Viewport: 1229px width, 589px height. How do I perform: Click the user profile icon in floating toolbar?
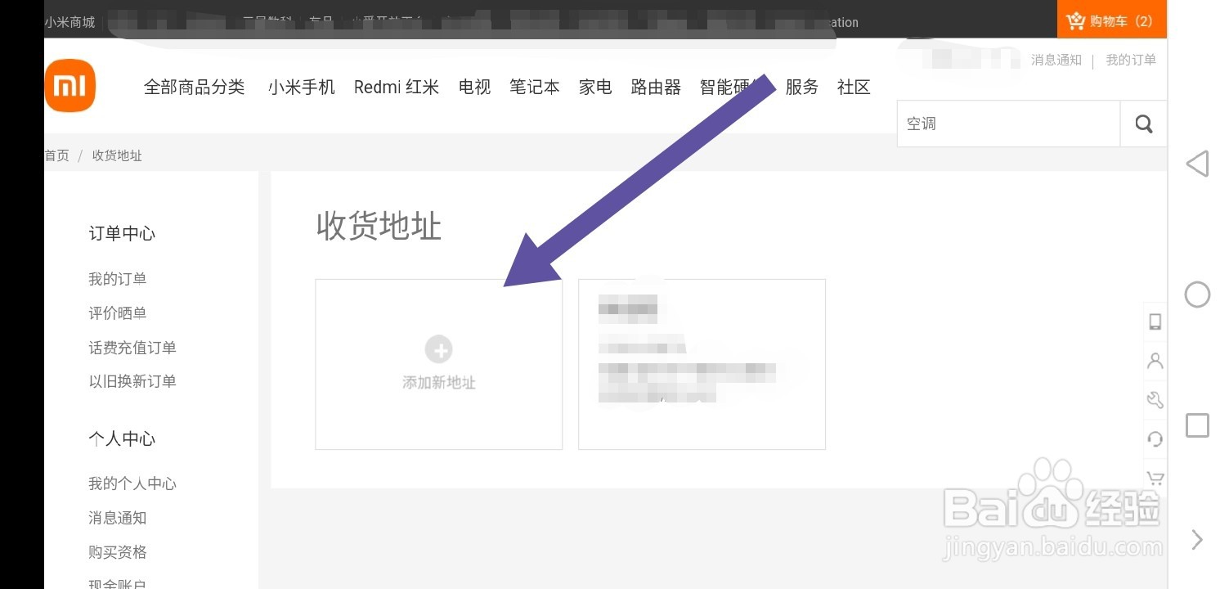[1155, 361]
